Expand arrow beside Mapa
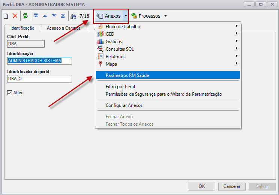Image resolution: width=279 pixels, height=195 pixels. pos(237,63)
